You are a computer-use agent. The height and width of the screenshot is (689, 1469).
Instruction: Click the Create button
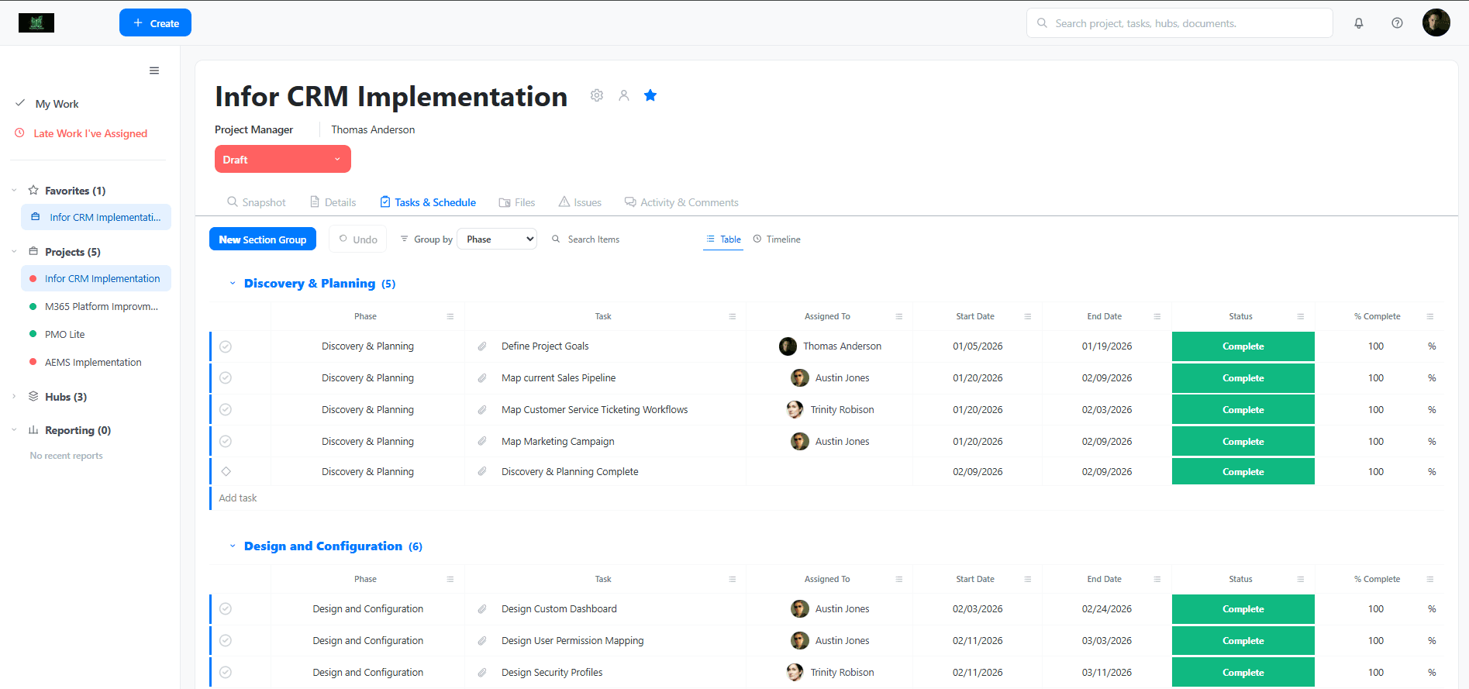155,22
